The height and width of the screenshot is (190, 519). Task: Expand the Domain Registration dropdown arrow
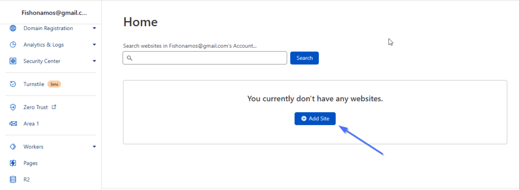(94, 29)
